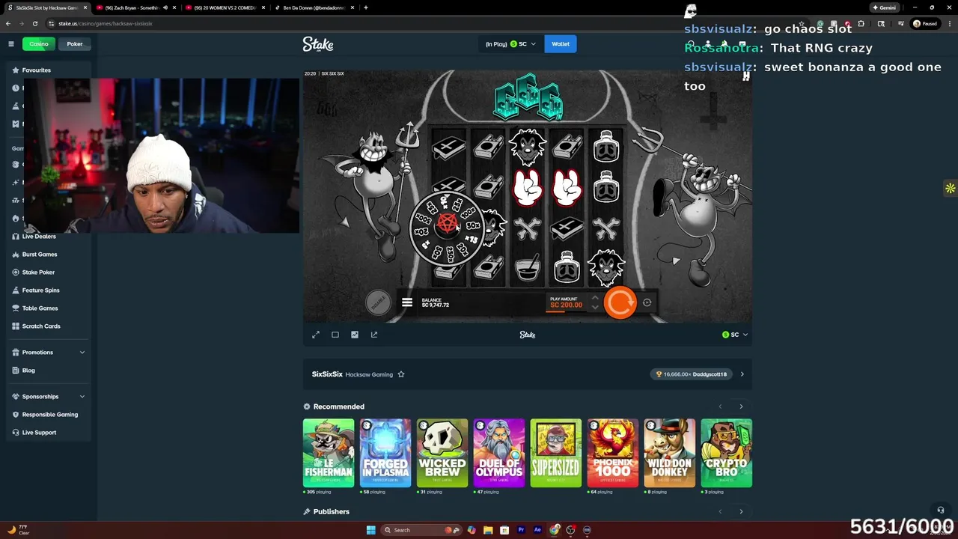Open Responsible Gaming page
958x539 pixels.
point(49,415)
